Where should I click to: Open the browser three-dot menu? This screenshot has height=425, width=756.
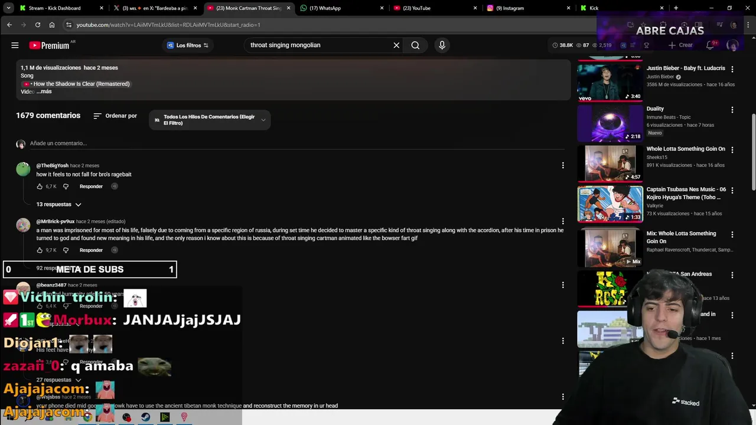coord(747,25)
